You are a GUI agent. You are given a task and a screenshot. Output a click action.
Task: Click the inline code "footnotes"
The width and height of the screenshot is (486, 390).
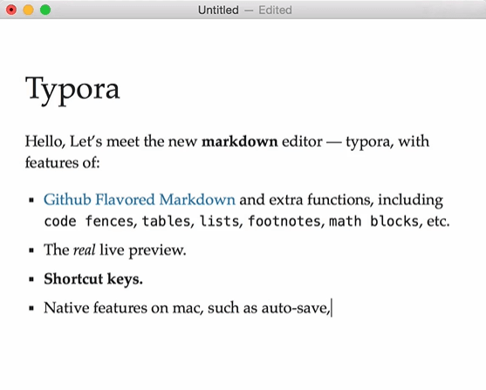284,222
